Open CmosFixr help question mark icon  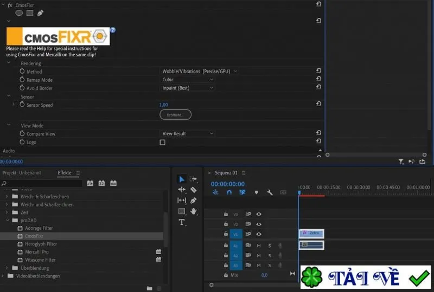point(113,30)
